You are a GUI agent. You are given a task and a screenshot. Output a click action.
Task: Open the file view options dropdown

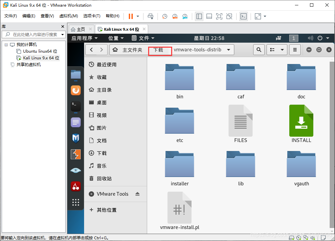[277, 49]
